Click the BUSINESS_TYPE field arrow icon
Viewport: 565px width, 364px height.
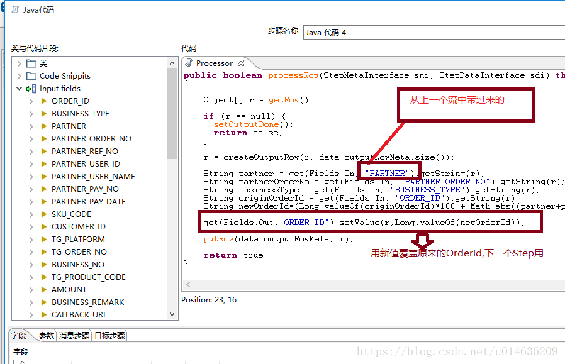coord(44,114)
